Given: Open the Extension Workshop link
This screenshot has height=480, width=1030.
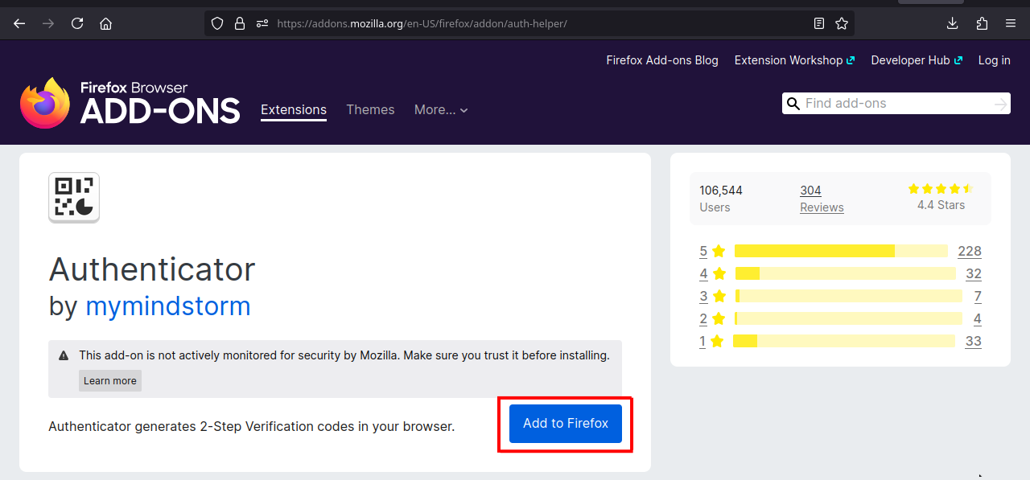Looking at the screenshot, I should pos(794,60).
